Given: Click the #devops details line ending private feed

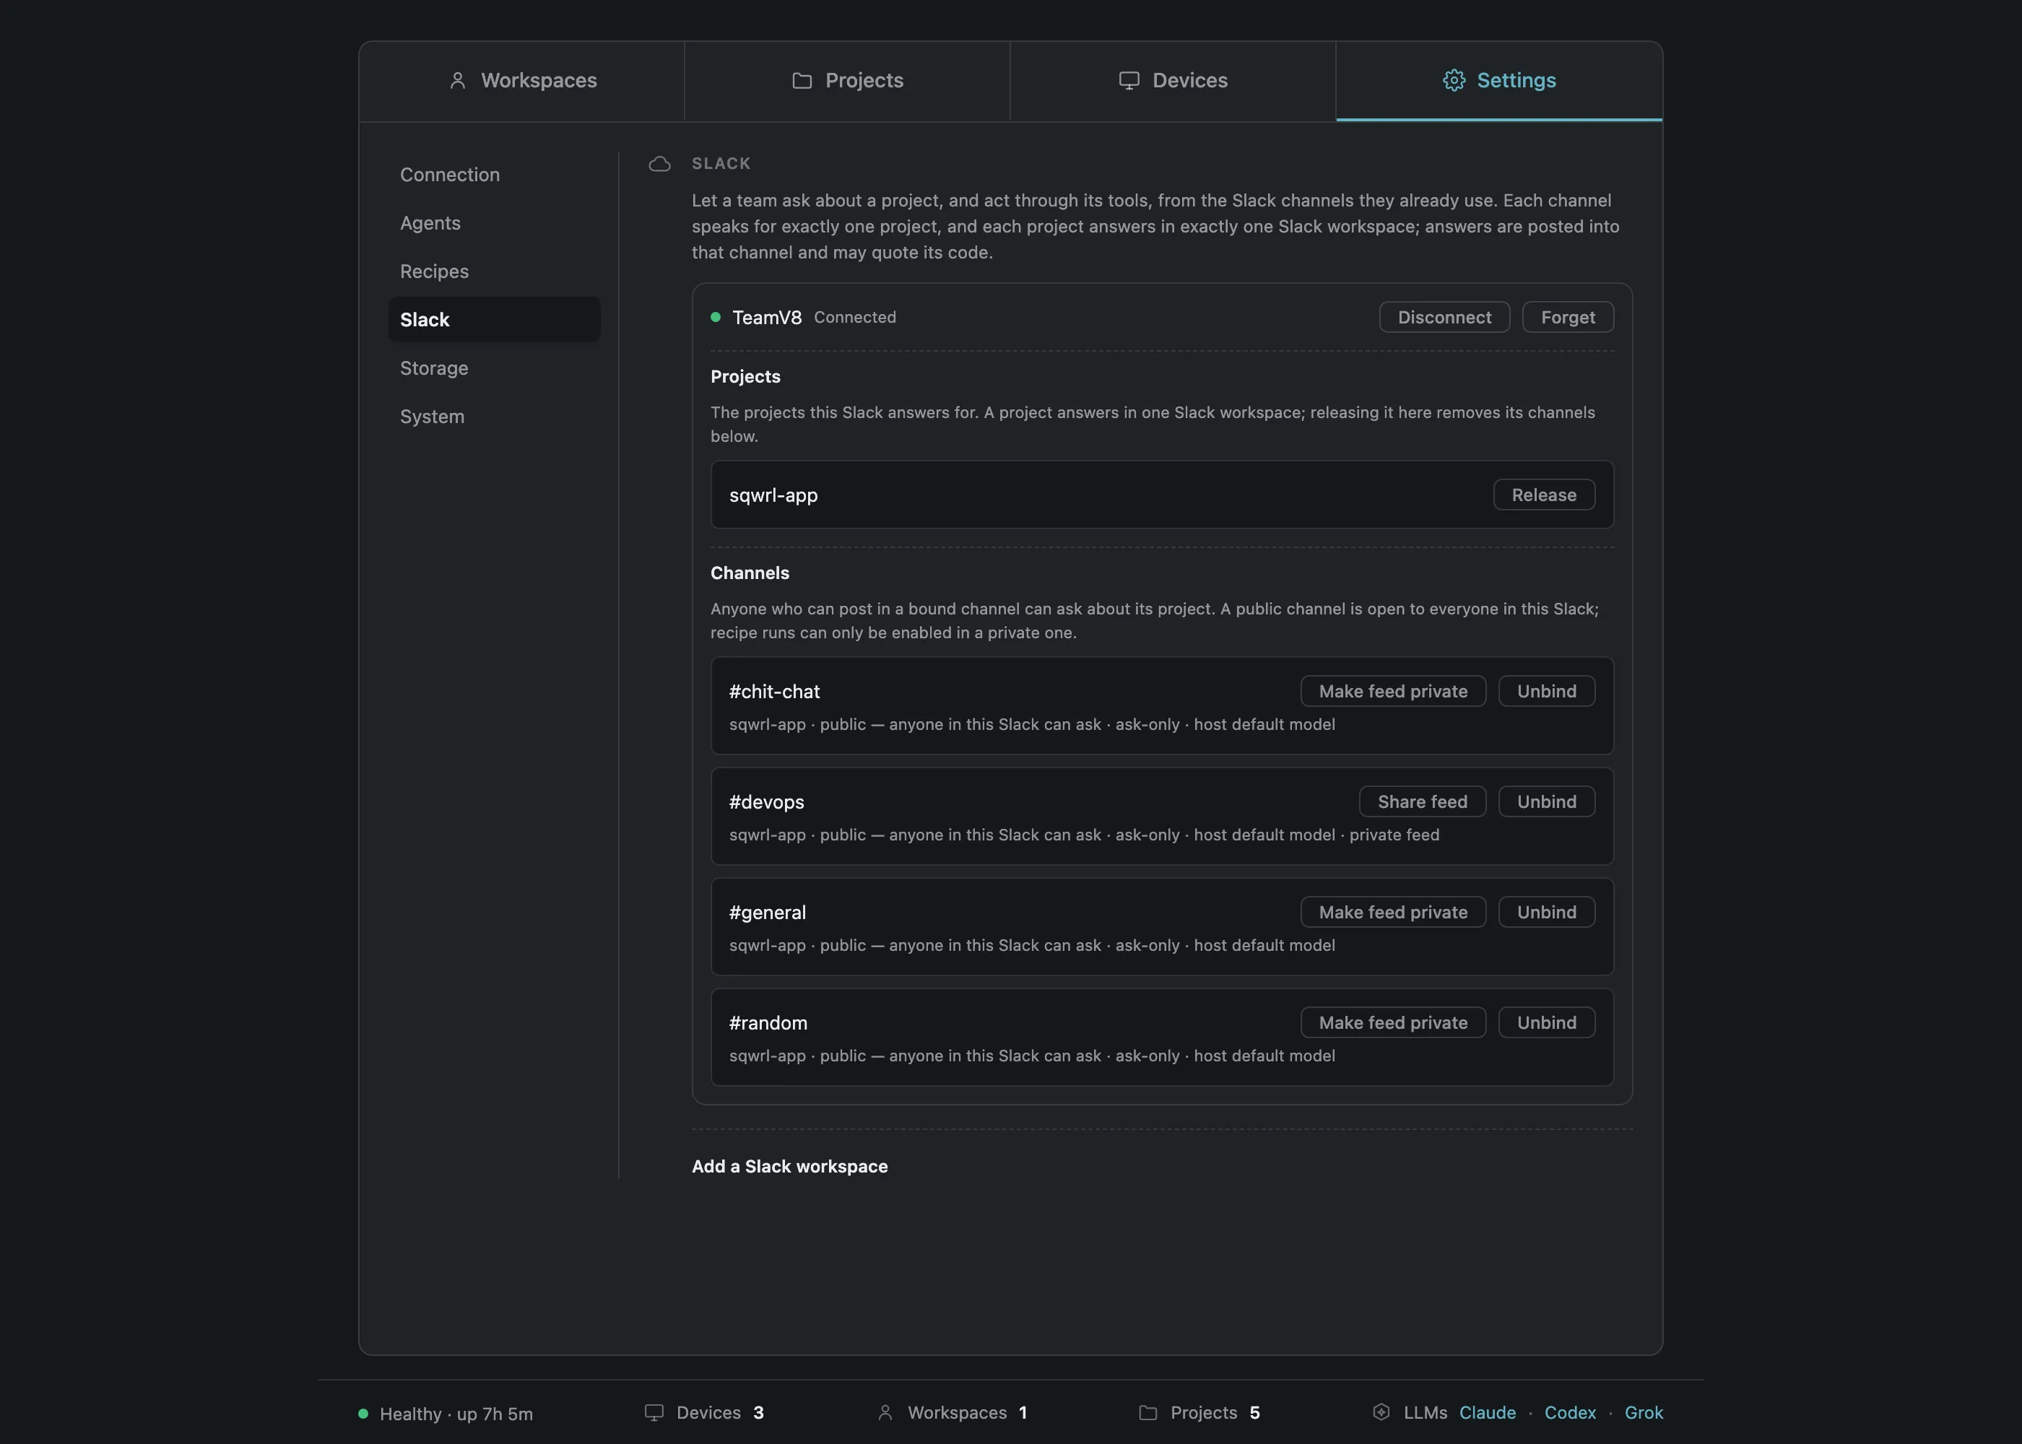Looking at the screenshot, I should click(x=1084, y=835).
